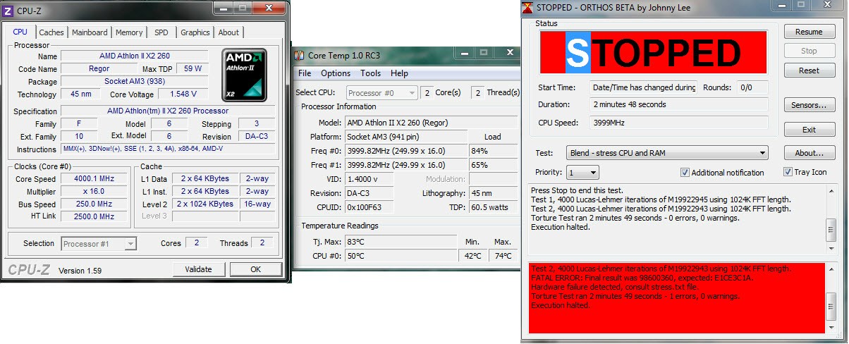The image size is (849, 344).
Task: Click the FATAL ERROR line in the red log
Action: (642, 278)
